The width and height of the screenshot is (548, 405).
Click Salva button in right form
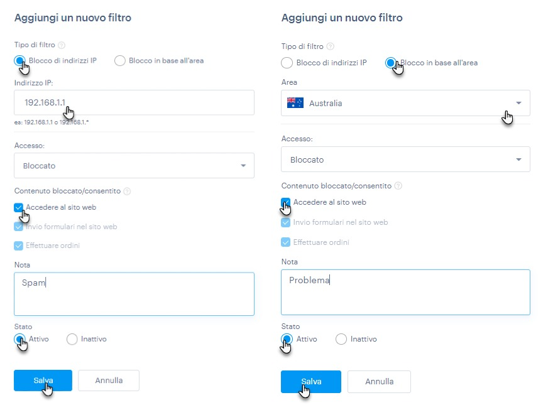(311, 382)
